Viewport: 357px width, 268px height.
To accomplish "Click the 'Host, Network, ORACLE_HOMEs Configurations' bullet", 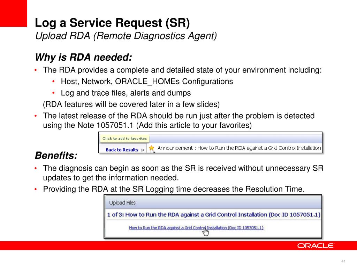I will [x=147, y=81].
